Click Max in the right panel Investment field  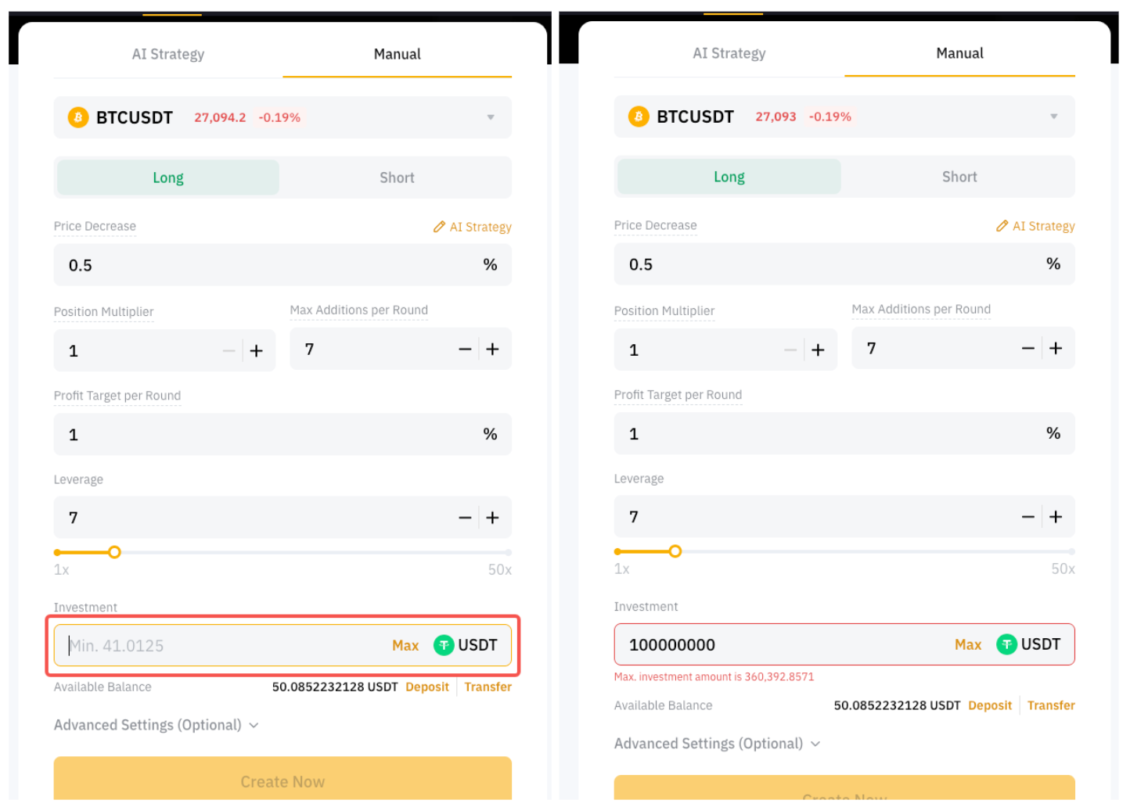pyautogui.click(x=967, y=644)
